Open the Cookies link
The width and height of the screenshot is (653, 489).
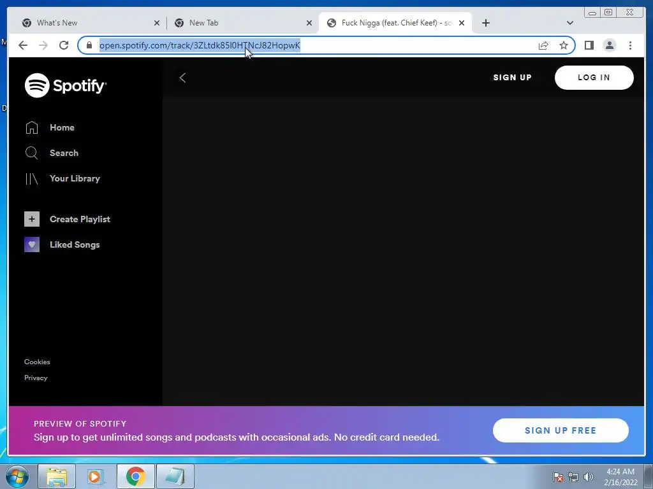point(37,362)
